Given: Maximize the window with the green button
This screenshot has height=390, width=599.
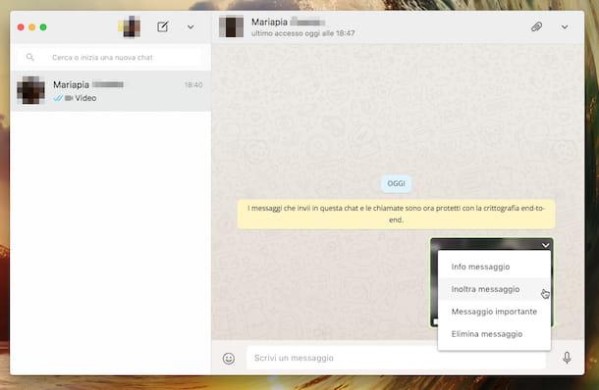Looking at the screenshot, I should (x=43, y=27).
